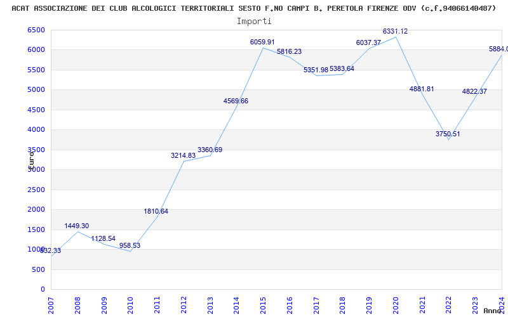The width and height of the screenshot is (508, 317).
Task: Click the x-axis year 2016
Action: pyautogui.click(x=290, y=306)
